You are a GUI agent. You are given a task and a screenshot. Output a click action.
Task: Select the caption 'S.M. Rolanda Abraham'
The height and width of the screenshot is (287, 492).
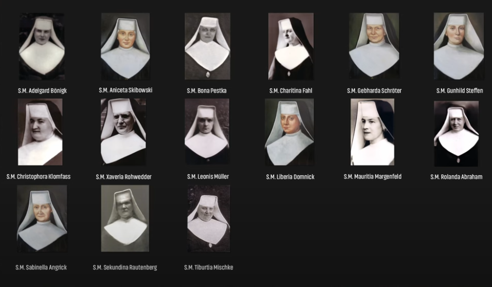pos(456,177)
